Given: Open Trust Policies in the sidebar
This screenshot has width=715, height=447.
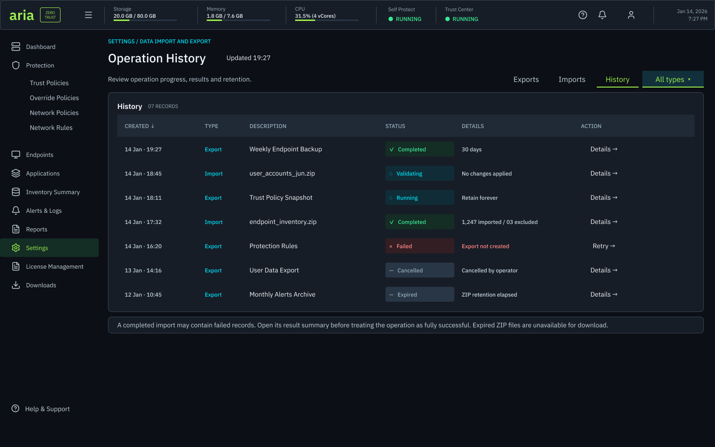Looking at the screenshot, I should [49, 83].
